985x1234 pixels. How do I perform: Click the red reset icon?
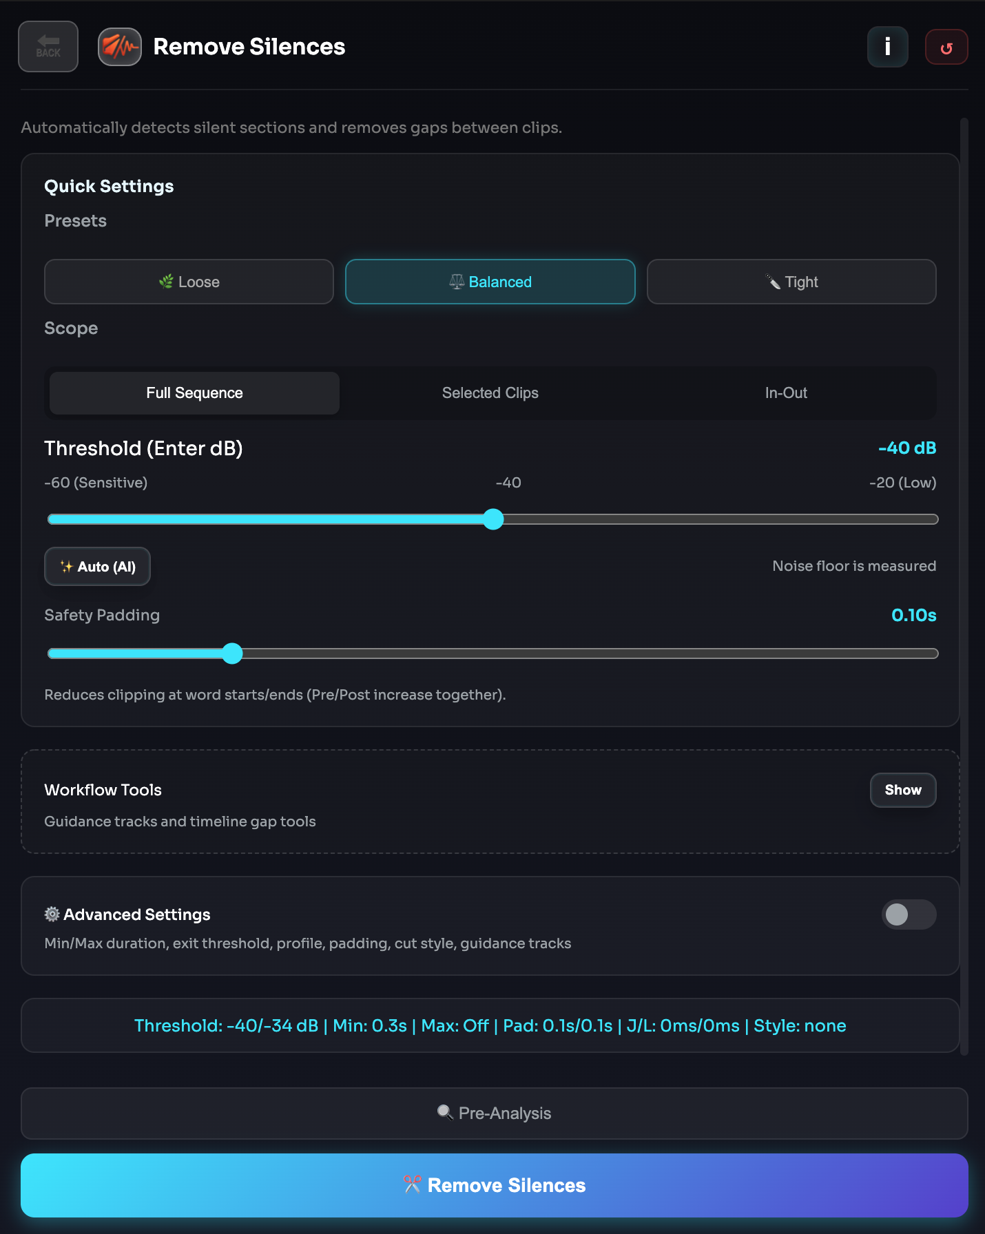946,48
